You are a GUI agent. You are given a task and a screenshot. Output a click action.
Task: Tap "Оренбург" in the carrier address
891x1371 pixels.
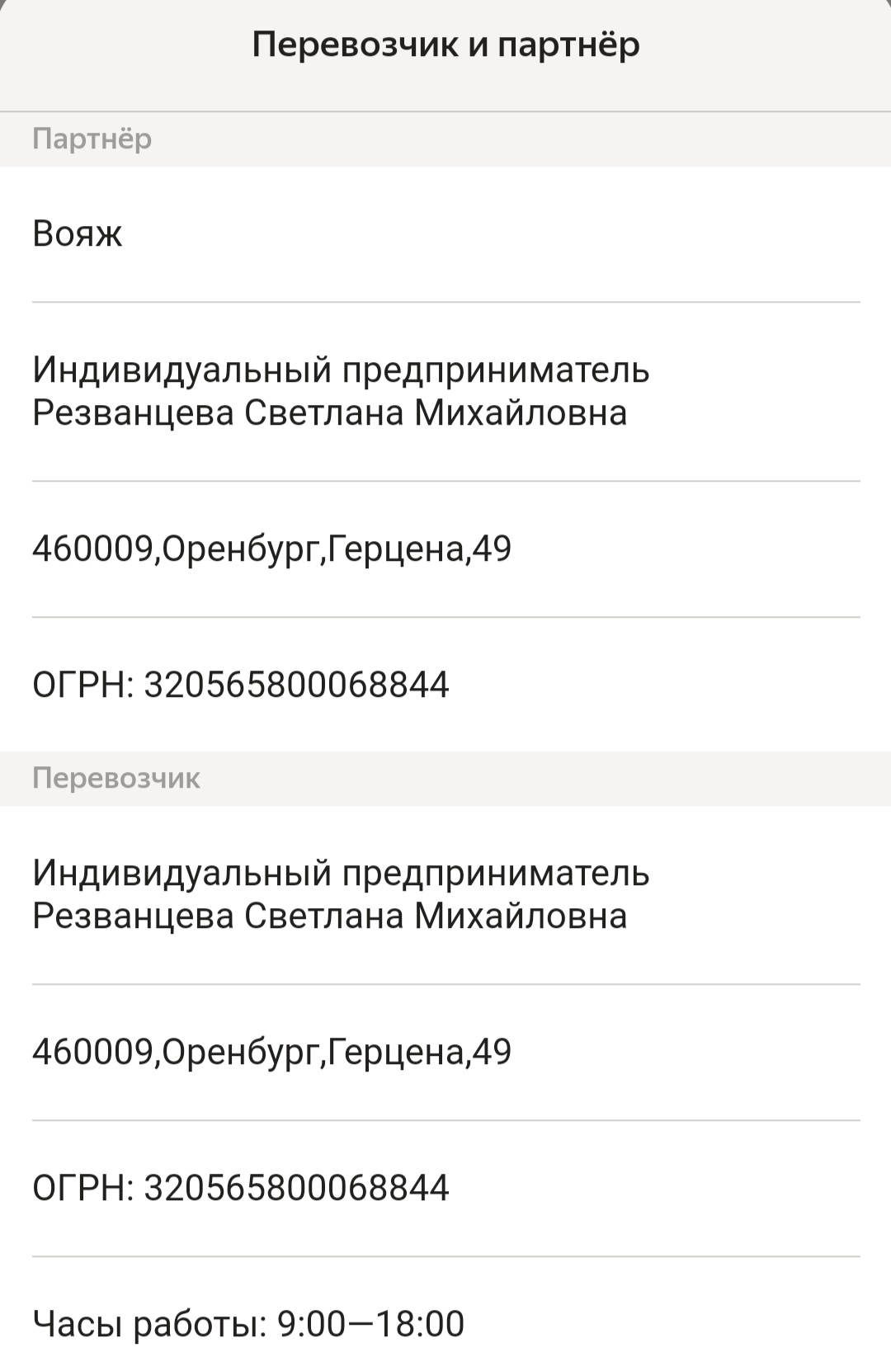point(240,1052)
